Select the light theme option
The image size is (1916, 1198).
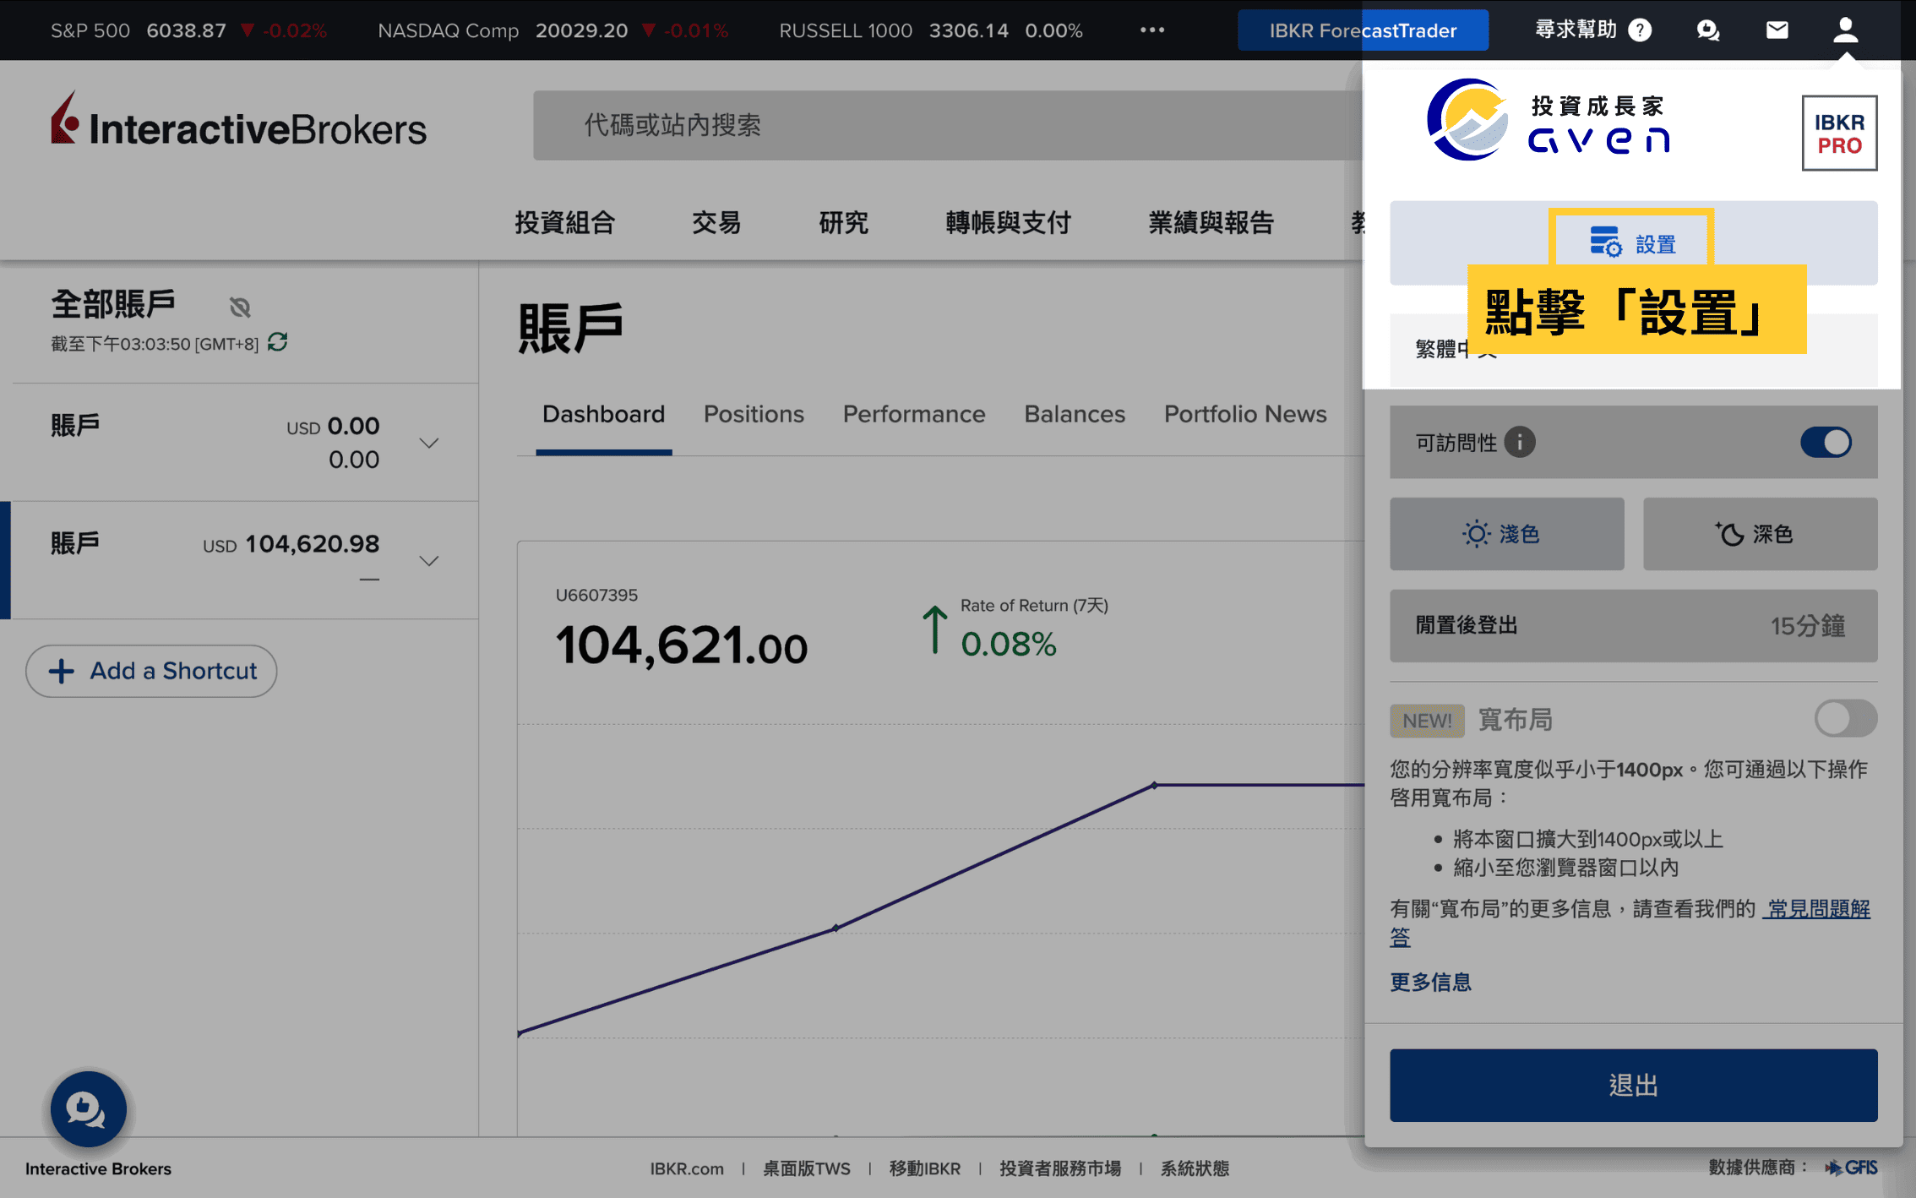coord(1506,534)
